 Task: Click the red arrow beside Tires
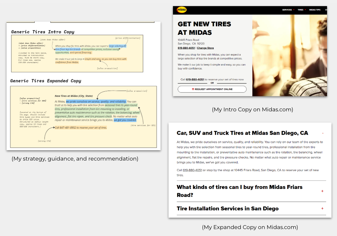point(305,10)
